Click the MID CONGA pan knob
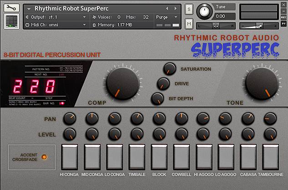The width and height of the screenshot is (288, 190). [92, 119]
